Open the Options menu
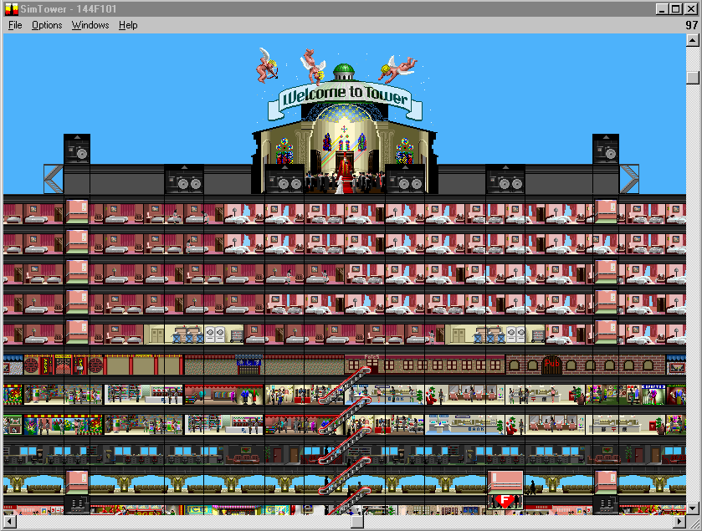702x531 pixels. pyautogui.click(x=47, y=25)
